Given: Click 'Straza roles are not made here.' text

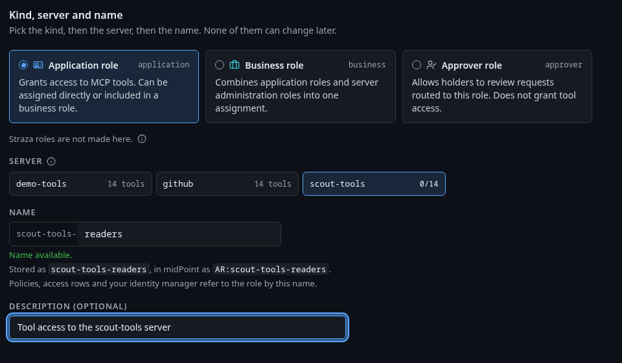Looking at the screenshot, I should [x=71, y=139].
